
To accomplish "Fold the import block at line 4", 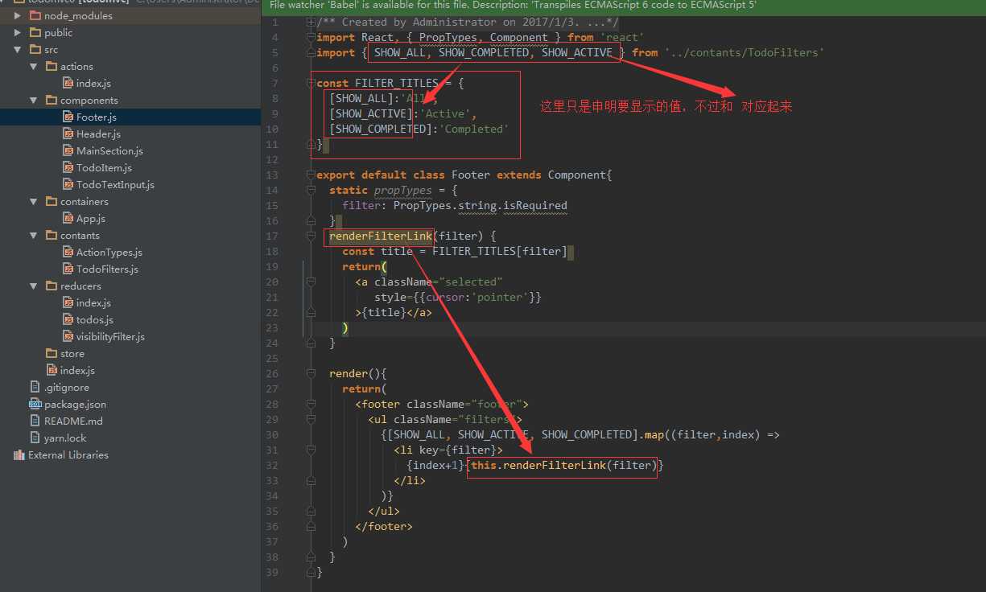I will pyautogui.click(x=311, y=37).
